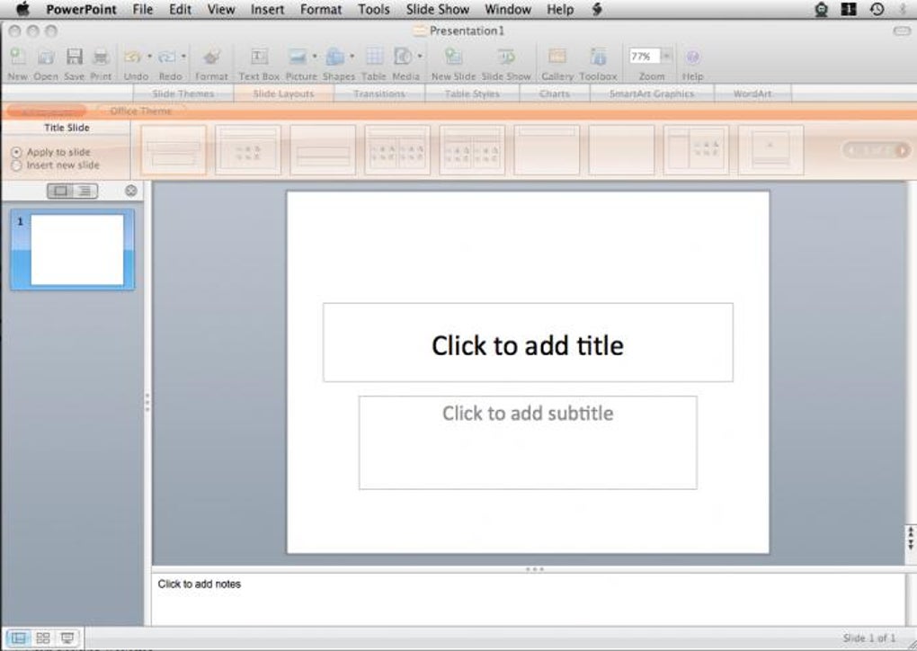917x651 pixels.
Task: Click the Help toolbar icon
Action: point(692,57)
